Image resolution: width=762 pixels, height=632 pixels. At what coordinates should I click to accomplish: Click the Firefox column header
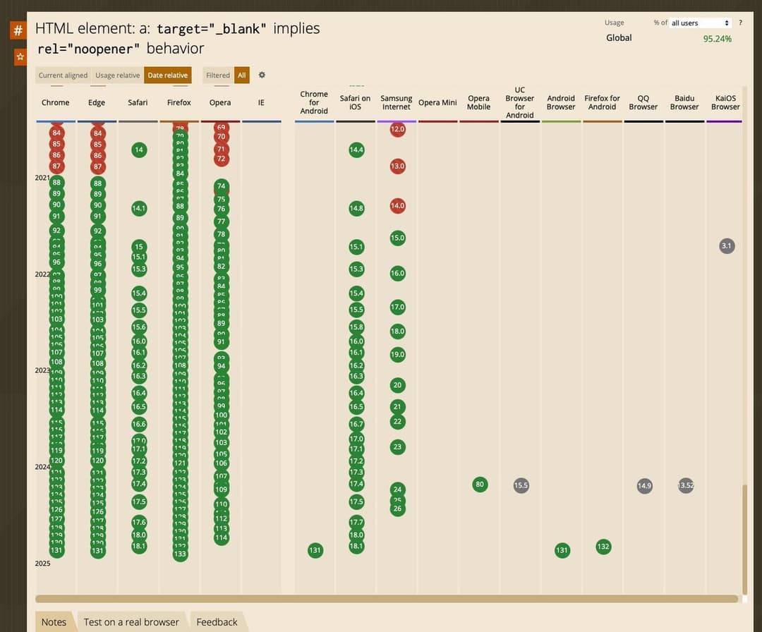[x=179, y=102]
